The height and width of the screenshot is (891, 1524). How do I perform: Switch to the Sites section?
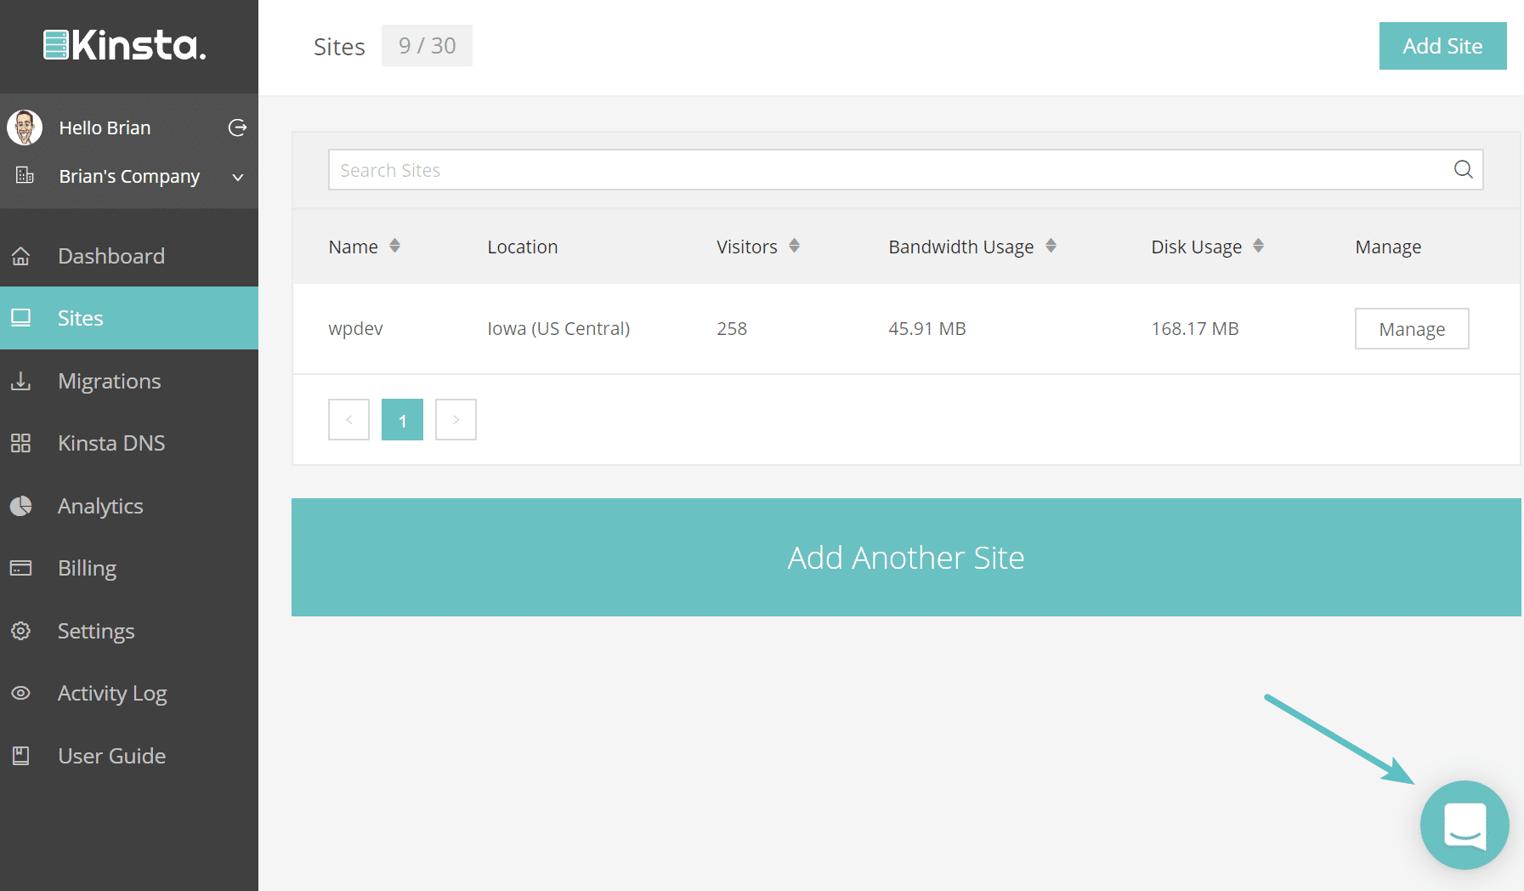(x=81, y=317)
